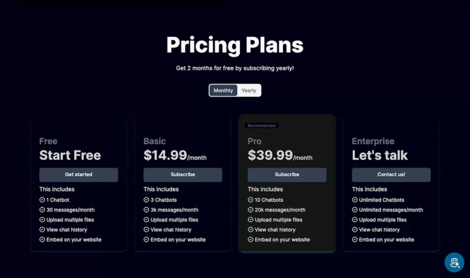Click the checkmark beside '1 Chatbot'

pyautogui.click(x=42, y=200)
